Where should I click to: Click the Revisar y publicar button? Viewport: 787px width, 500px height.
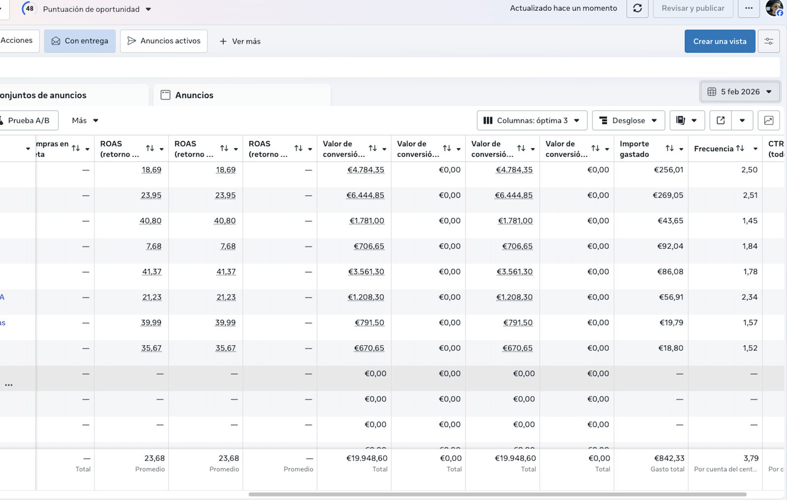tap(693, 8)
